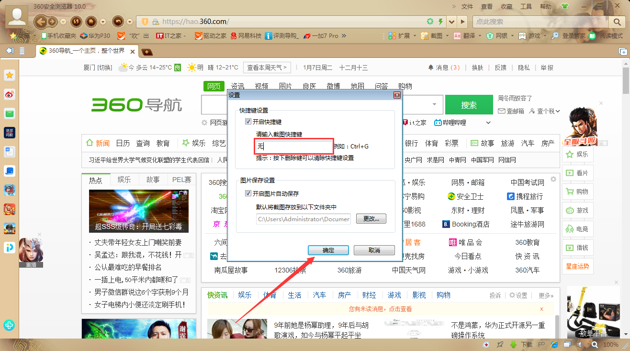This screenshot has width=630, height=351.
Task: Open Weibo icon in left sidebar
Action: 9,94
